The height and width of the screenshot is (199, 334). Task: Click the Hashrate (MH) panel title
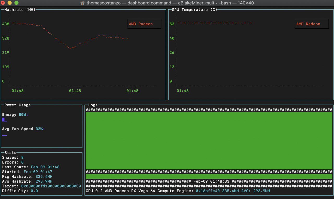[x=20, y=10]
